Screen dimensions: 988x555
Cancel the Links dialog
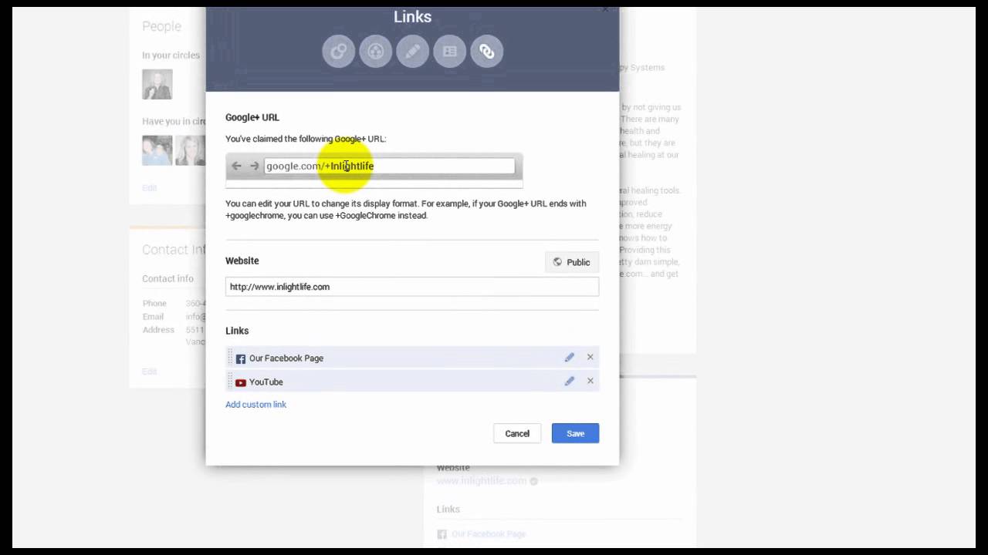click(517, 433)
